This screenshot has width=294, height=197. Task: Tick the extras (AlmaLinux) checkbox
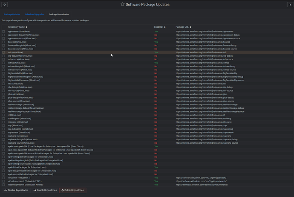[x=3, y=63]
